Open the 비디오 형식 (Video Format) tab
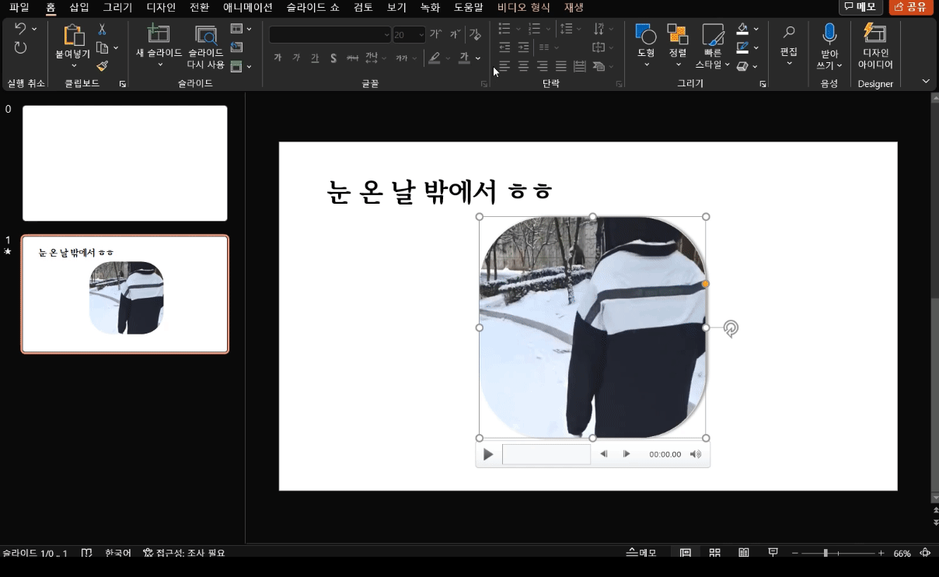The image size is (939, 577). pos(524,7)
